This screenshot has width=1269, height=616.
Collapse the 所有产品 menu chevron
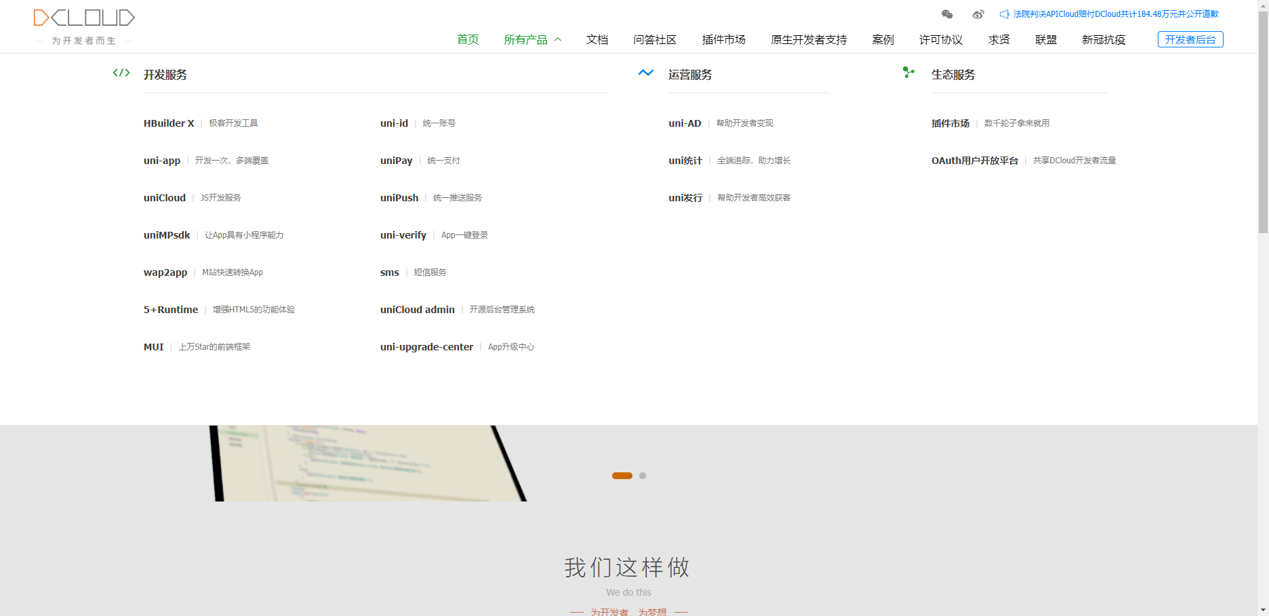click(558, 39)
